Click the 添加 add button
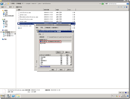 (x=60, y=52)
